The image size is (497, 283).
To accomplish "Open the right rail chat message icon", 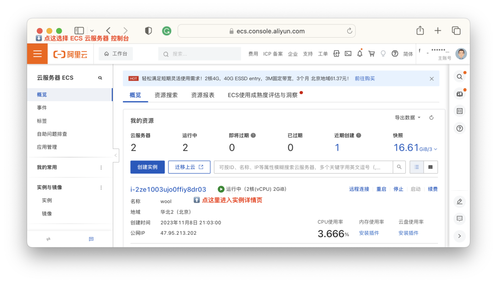I will (460, 219).
